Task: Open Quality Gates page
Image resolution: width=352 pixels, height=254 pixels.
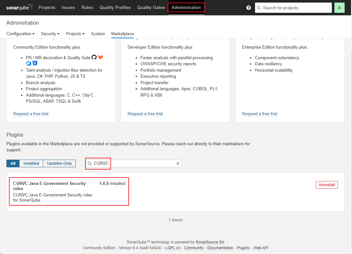Action: tap(151, 7)
